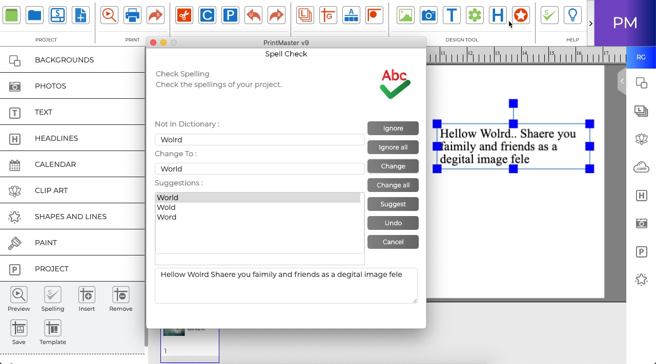Open the Photo camera tool in Design Tool section
Image resolution: width=656 pixels, height=364 pixels.
(x=428, y=15)
